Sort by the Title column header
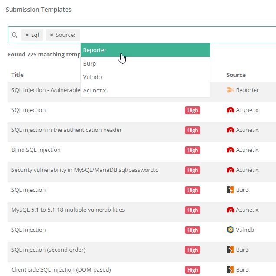Image resolution: width=276 pixels, height=276 pixels. (17, 75)
